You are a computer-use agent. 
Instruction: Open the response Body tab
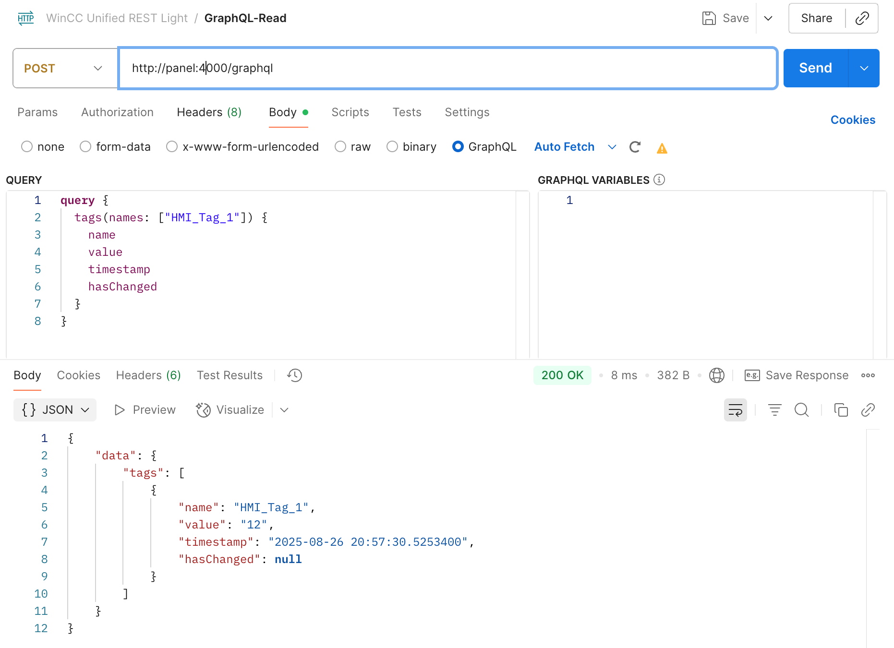[27, 375]
